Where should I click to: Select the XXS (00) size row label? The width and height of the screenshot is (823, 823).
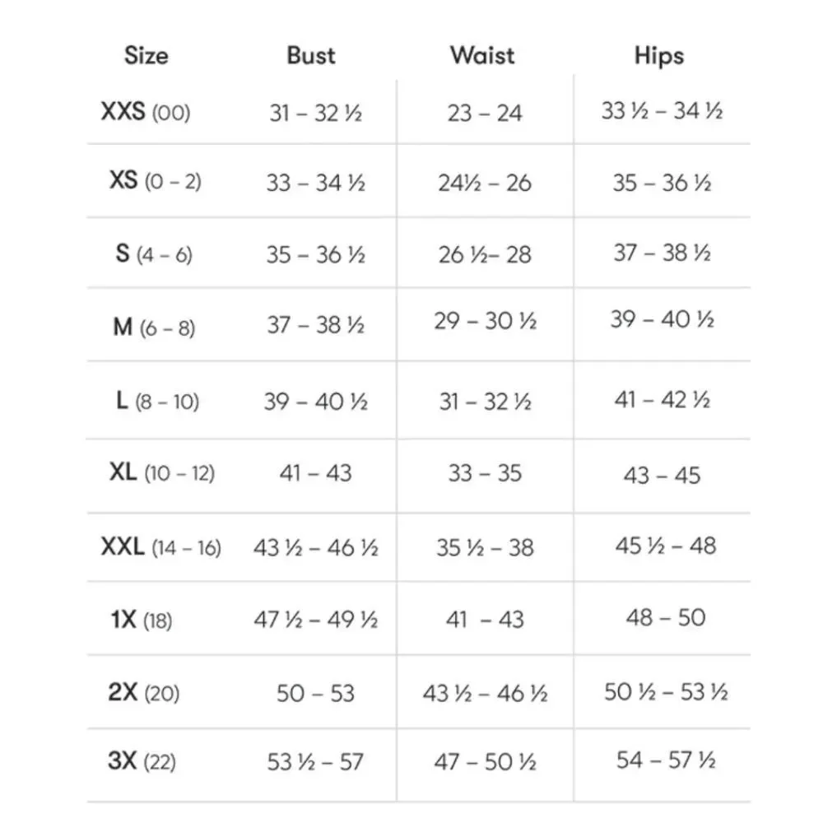[146, 112]
